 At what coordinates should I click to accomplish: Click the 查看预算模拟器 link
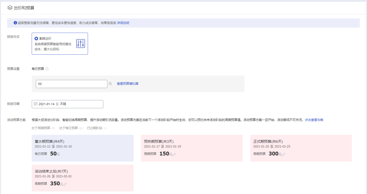(x=127, y=83)
